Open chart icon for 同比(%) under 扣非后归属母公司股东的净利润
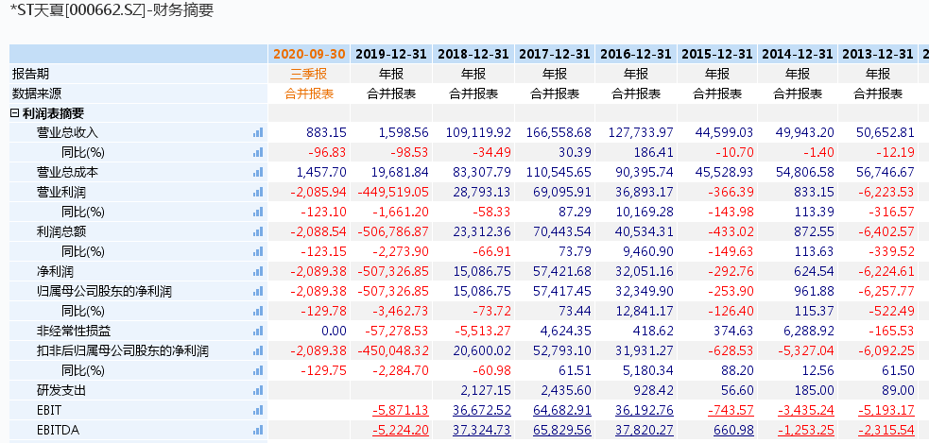This screenshot has height=443, width=929. pyautogui.click(x=258, y=371)
